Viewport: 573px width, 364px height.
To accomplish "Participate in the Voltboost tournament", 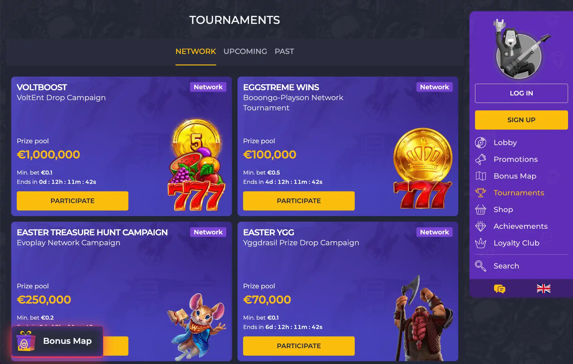I will (x=73, y=201).
